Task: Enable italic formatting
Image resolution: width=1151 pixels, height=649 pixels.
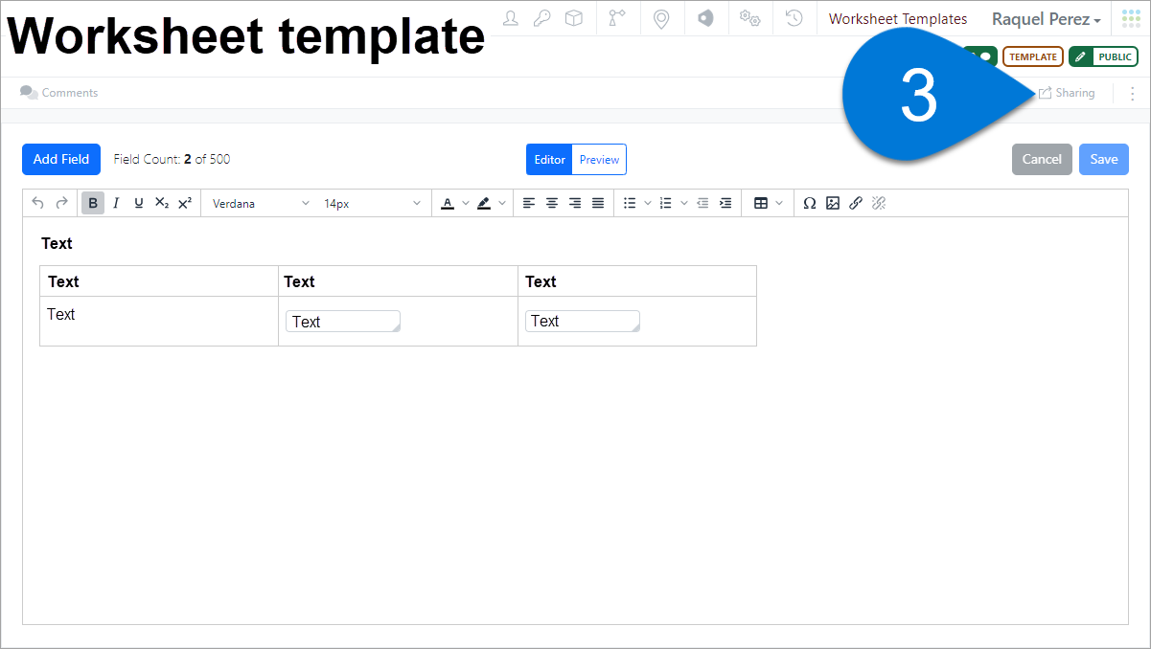Action: click(x=115, y=203)
